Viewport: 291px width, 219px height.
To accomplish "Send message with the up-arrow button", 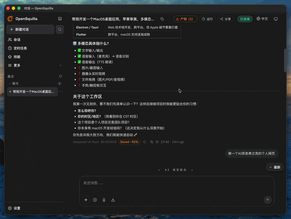I will click(x=268, y=200).
